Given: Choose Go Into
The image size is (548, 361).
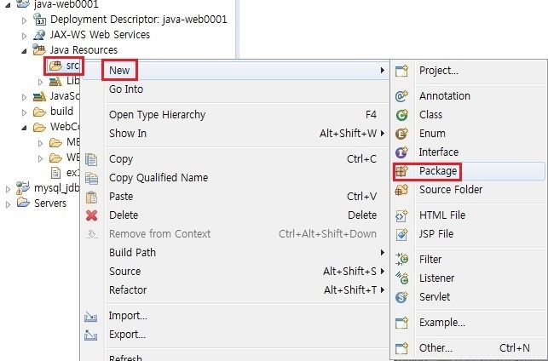Looking at the screenshot, I should point(234,89).
